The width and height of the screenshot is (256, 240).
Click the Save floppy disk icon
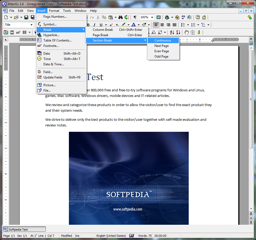coord(26,17)
